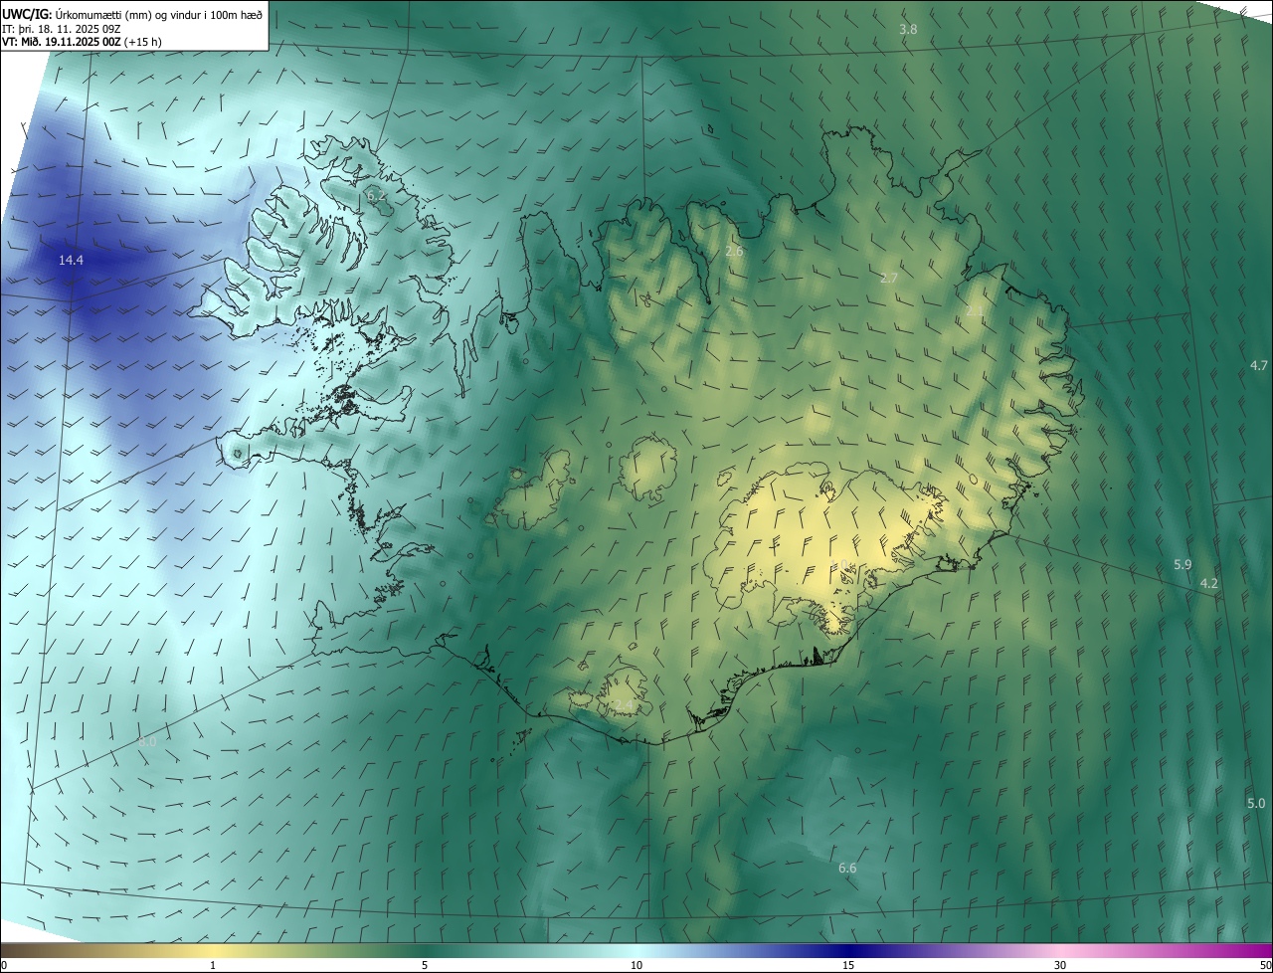
Task: Click the colour scale tick label 1
Action: [x=213, y=966]
